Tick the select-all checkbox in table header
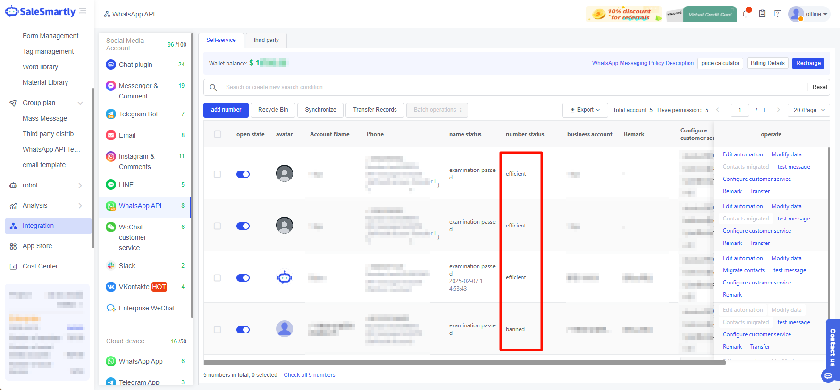 click(218, 134)
